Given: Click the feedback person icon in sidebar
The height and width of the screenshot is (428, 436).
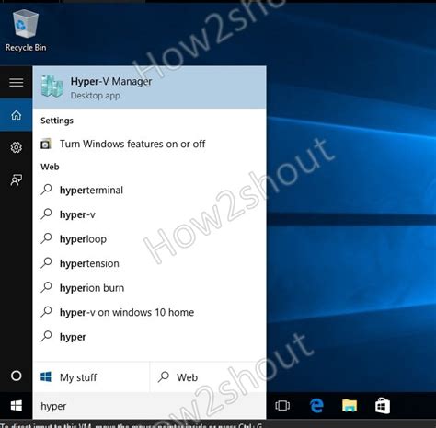Looking at the screenshot, I should (x=17, y=179).
